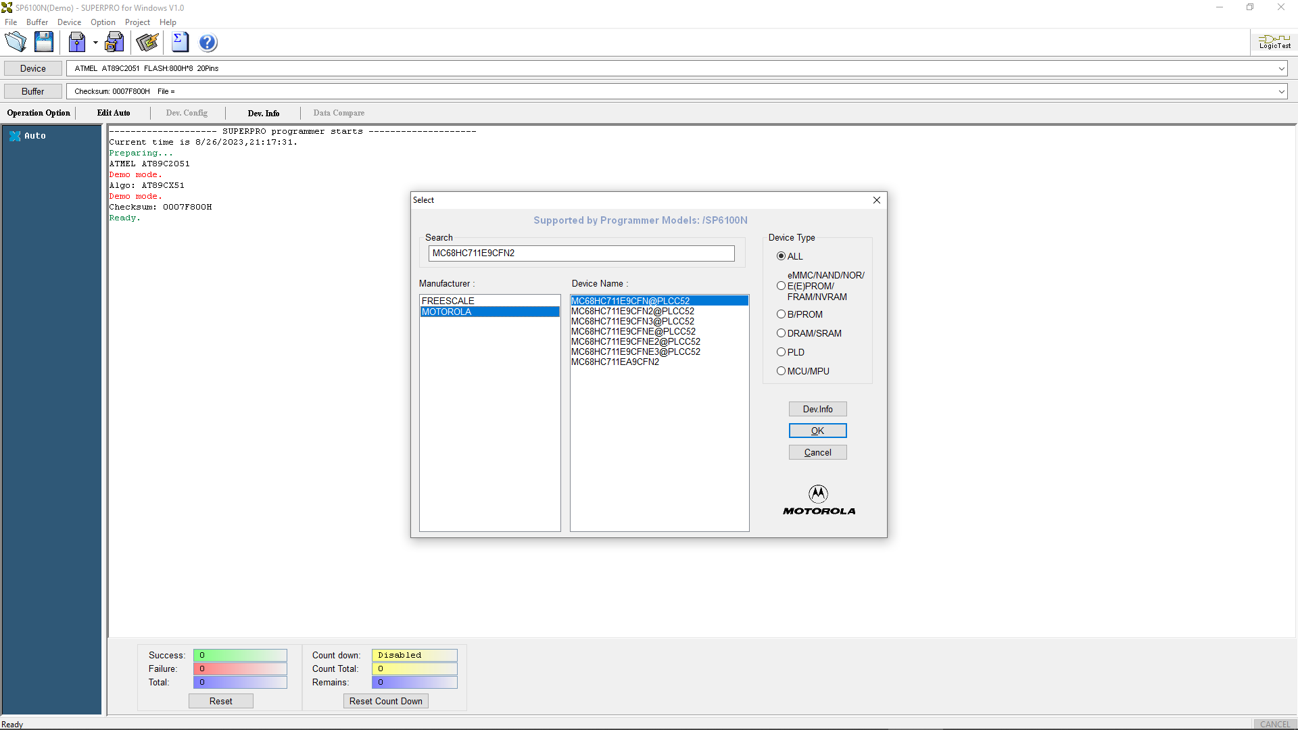Switch to the Edit Auto tab
The height and width of the screenshot is (730, 1298).
(114, 113)
